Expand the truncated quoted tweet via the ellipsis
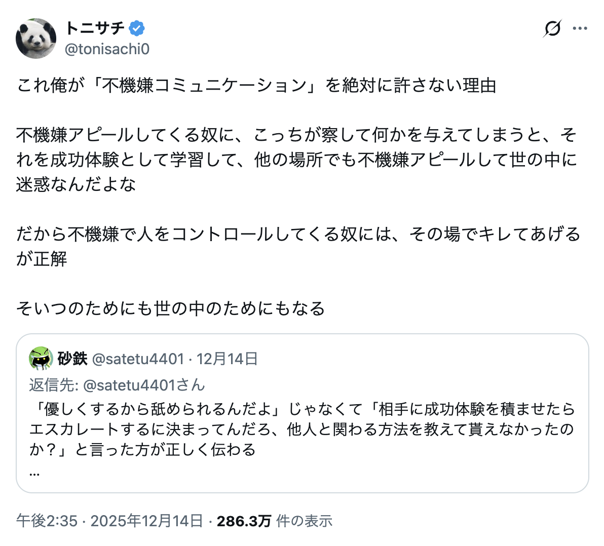This screenshot has width=604, height=546. pyautogui.click(x=34, y=472)
